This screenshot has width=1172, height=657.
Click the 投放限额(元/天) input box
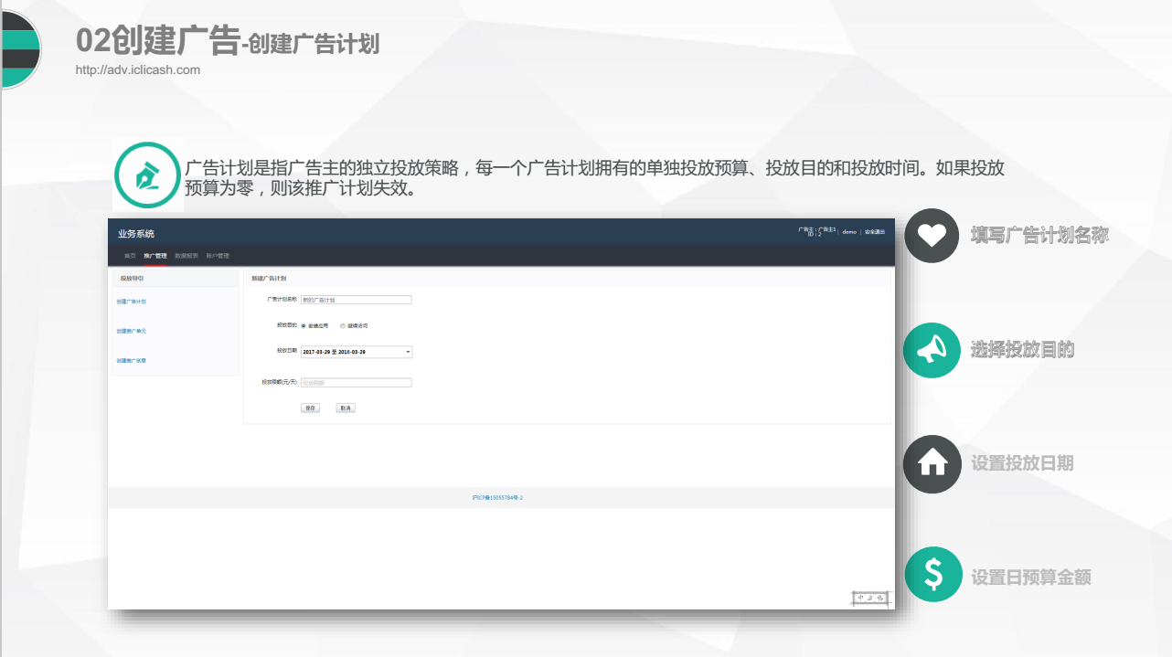click(357, 381)
